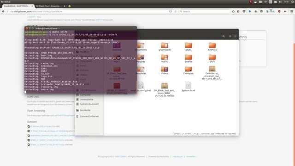Click the red shield extension icon
295x166 pixels.
279,12
